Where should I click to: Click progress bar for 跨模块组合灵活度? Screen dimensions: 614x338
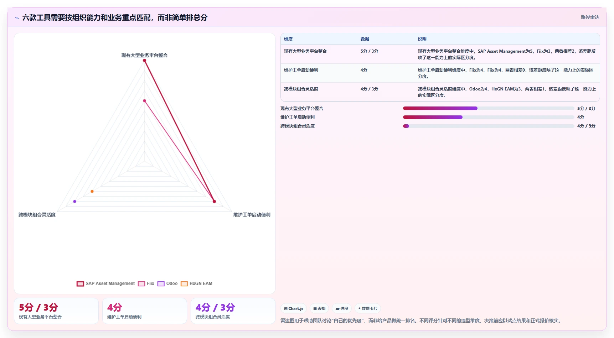tap(489, 126)
